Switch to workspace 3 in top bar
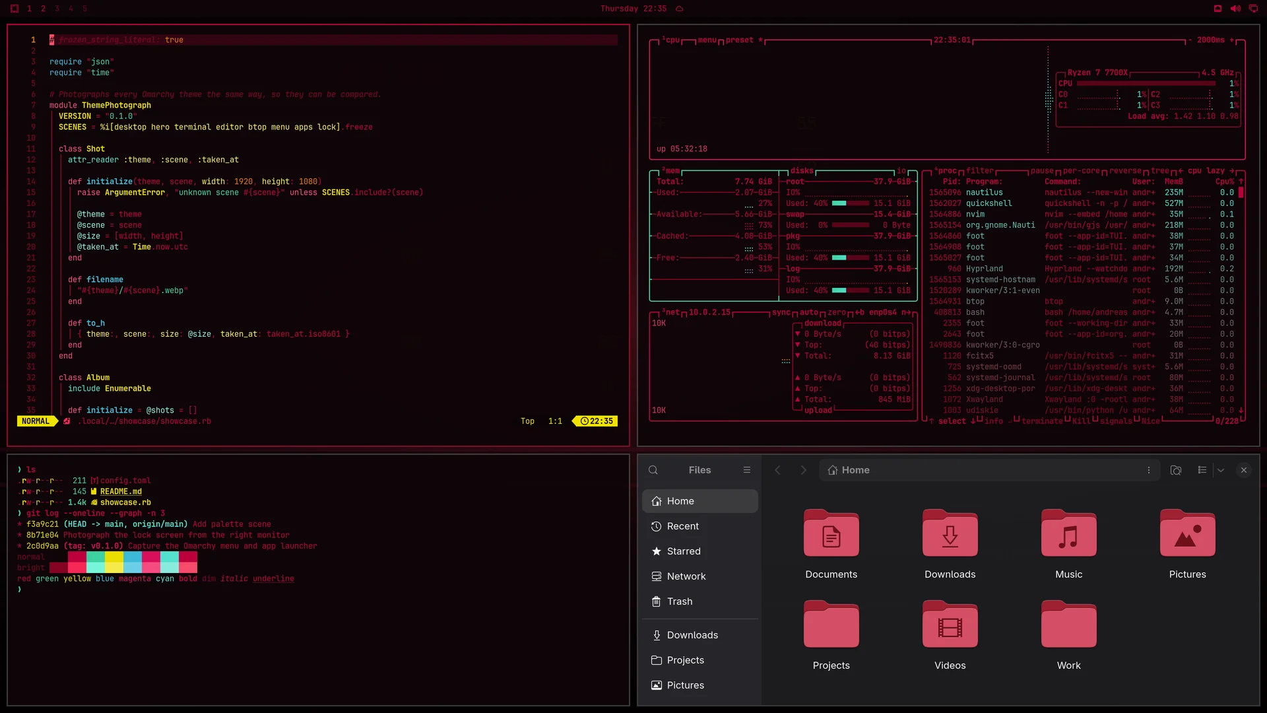The height and width of the screenshot is (713, 1267). point(57,9)
